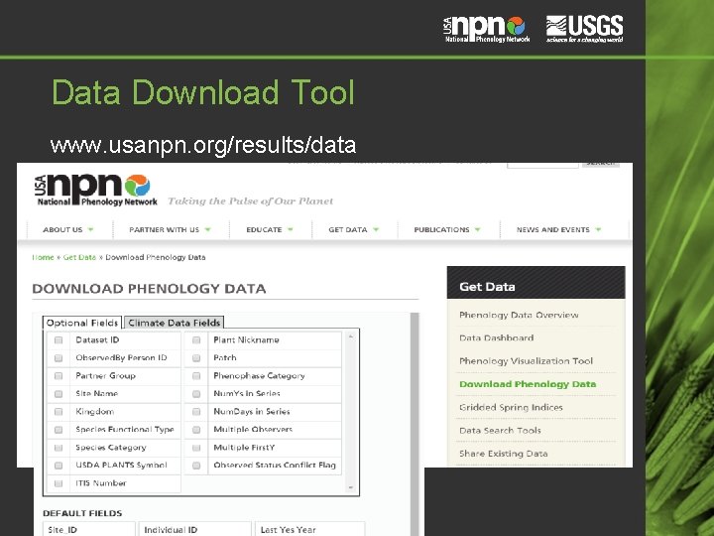Viewport: 714px width, 536px height.
Task: Enable the ITIS Number field
Action: pos(59,483)
